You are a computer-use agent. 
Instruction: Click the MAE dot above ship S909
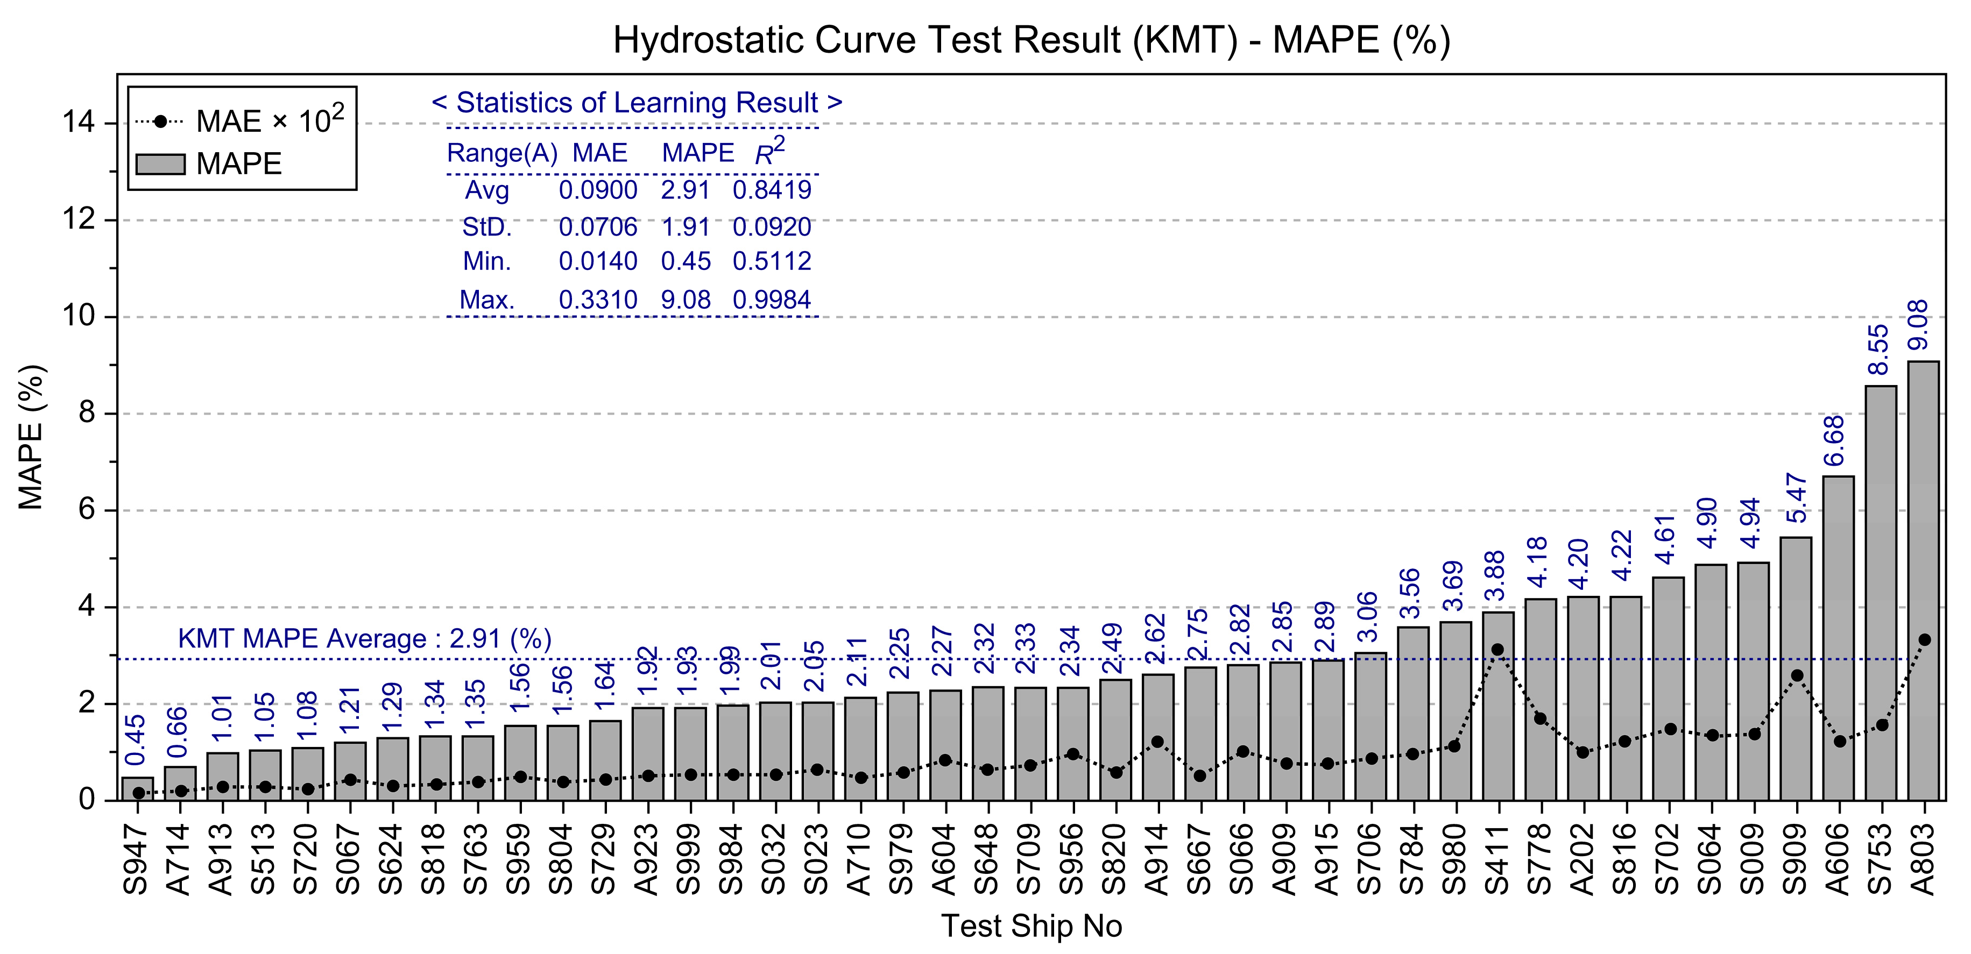click(1797, 676)
